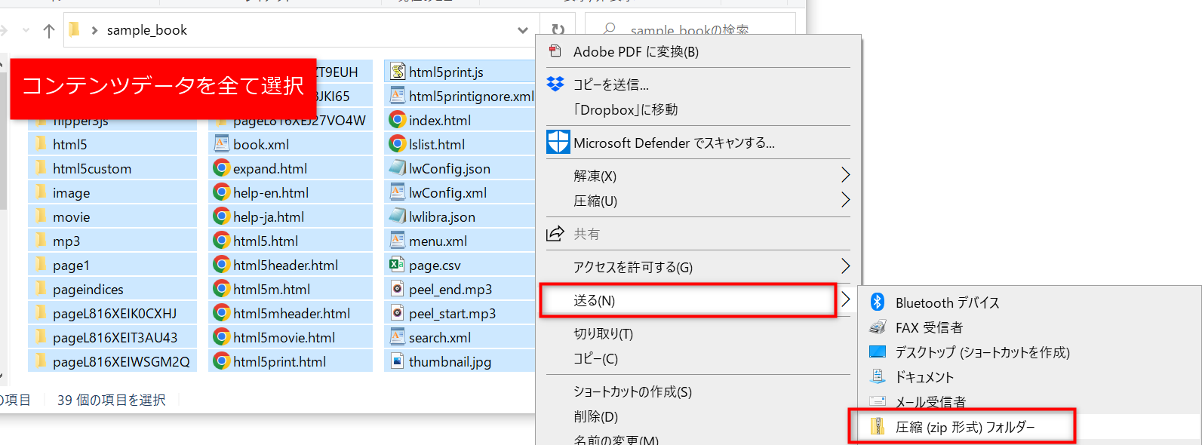Click the FAX 受信者 printer icon
This screenshot has height=445, width=1202.
pyautogui.click(x=878, y=327)
